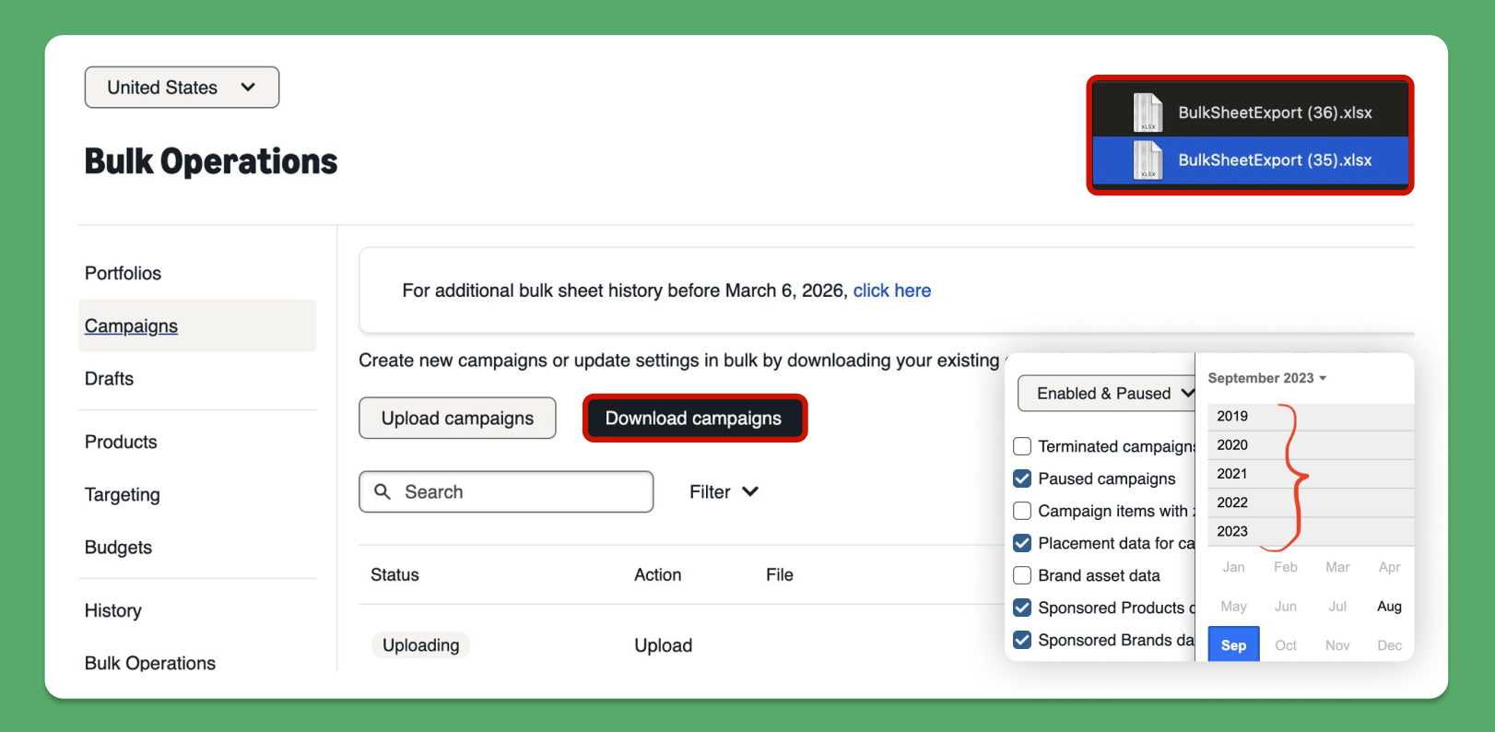Open History in the sidebar
The height and width of the screenshot is (732, 1495).
click(x=112, y=611)
